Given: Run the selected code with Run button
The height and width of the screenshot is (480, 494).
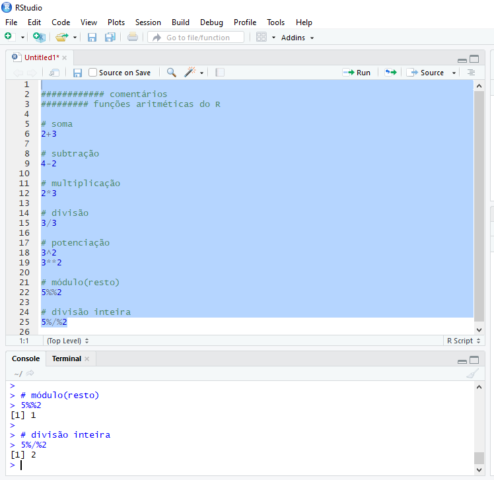Looking at the screenshot, I should (x=357, y=73).
